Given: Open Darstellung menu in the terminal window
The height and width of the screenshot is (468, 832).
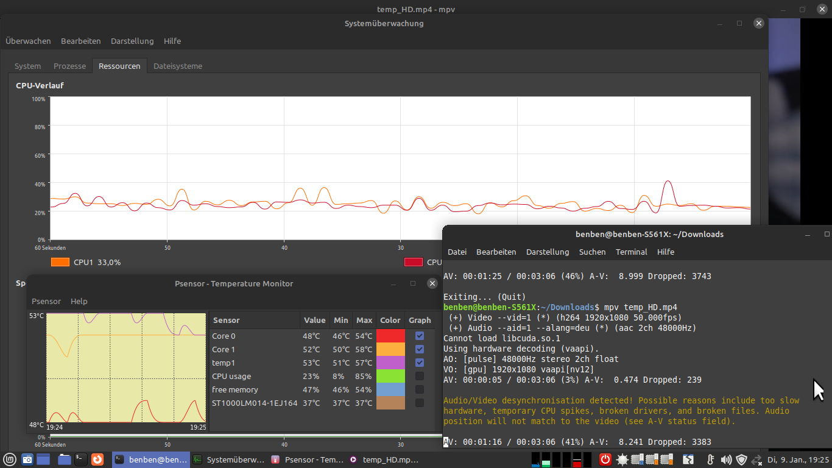Looking at the screenshot, I should [548, 252].
